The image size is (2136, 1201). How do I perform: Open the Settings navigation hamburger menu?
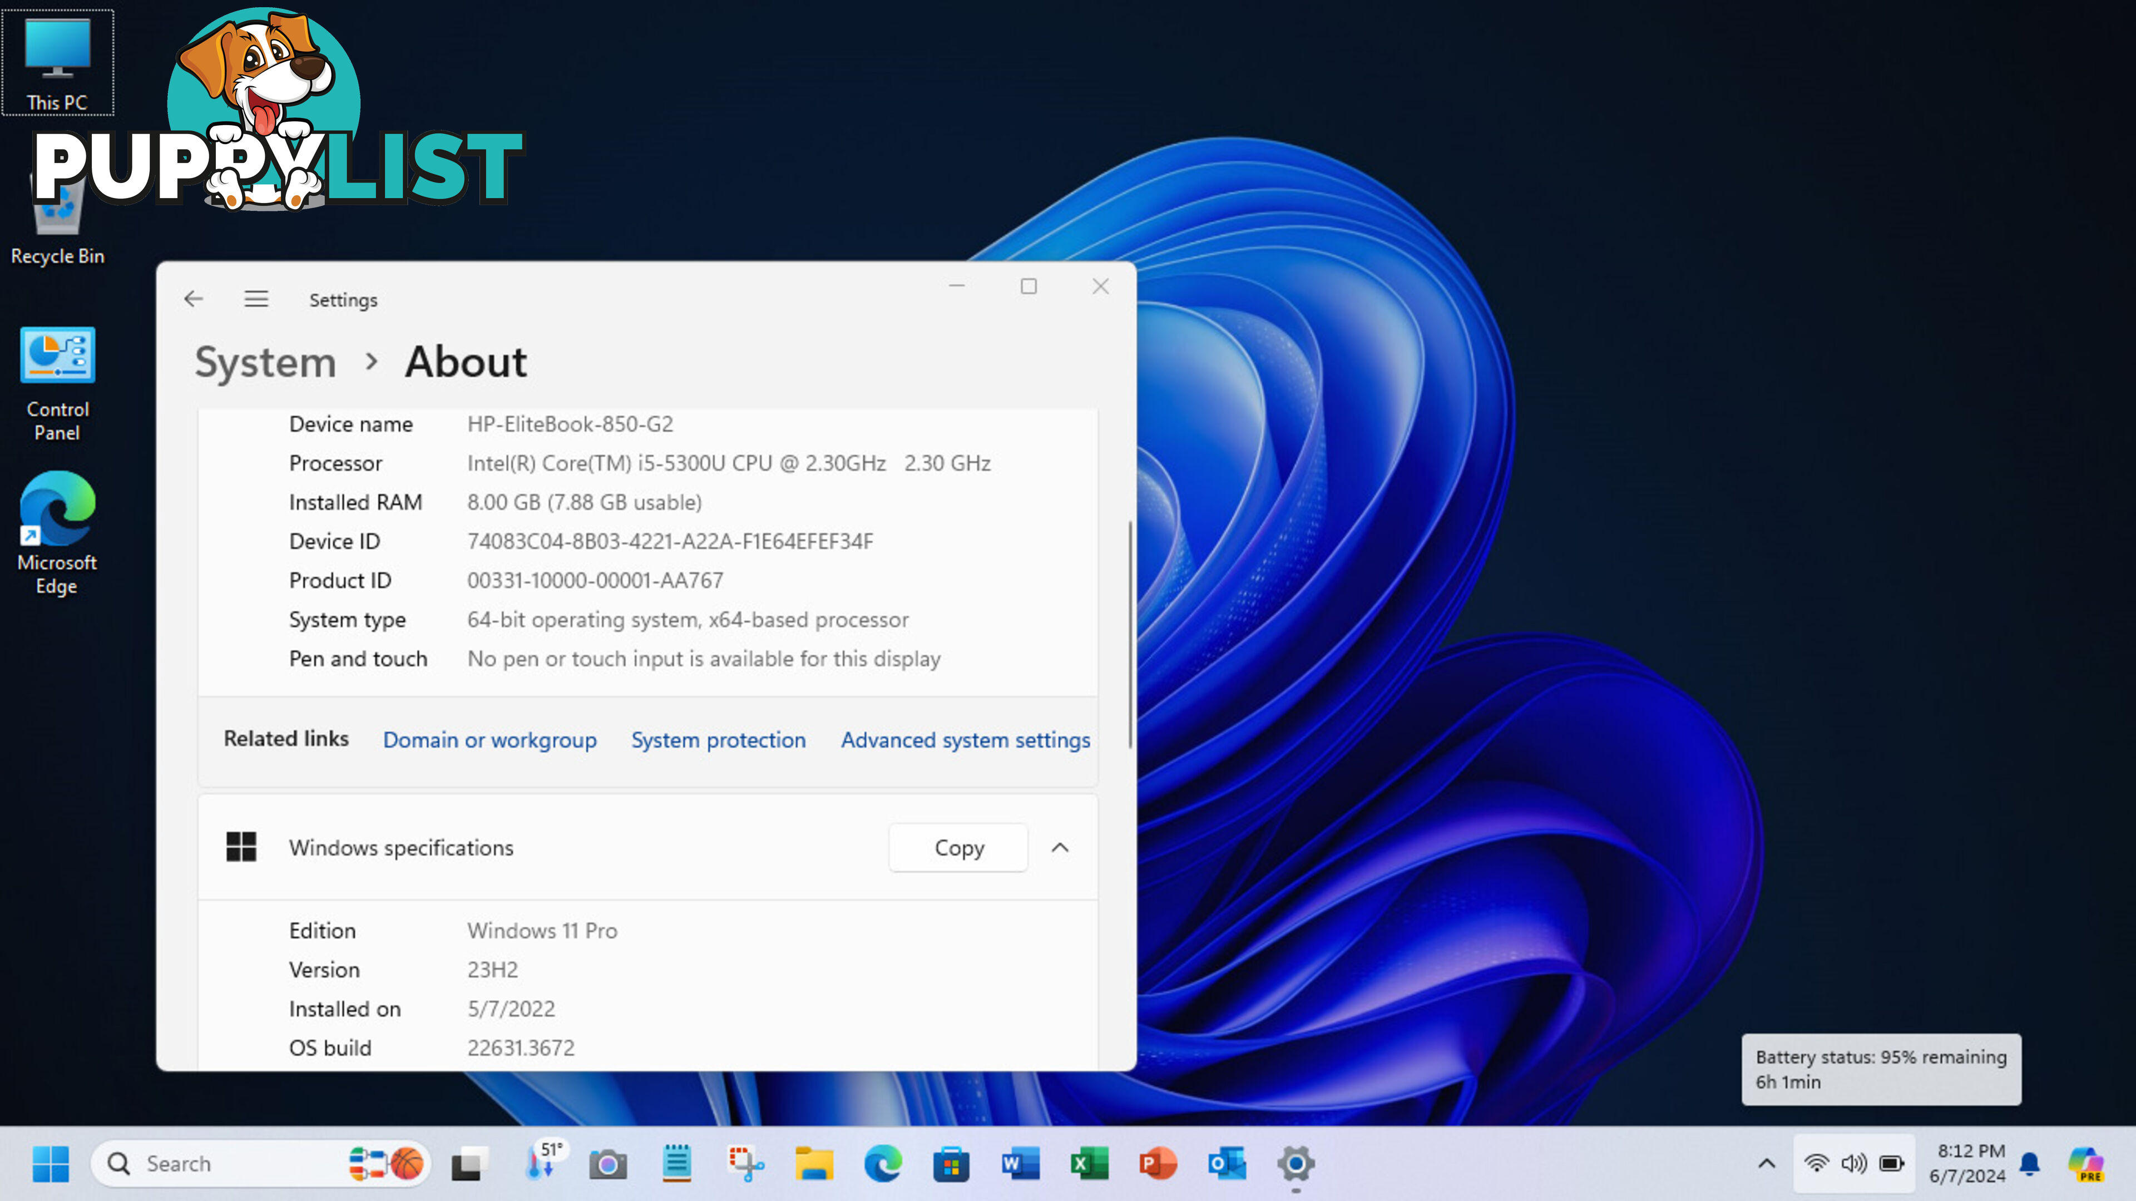256,299
